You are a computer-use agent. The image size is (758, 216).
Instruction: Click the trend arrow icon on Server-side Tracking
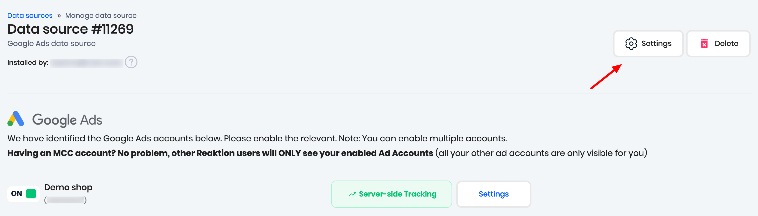(352, 194)
